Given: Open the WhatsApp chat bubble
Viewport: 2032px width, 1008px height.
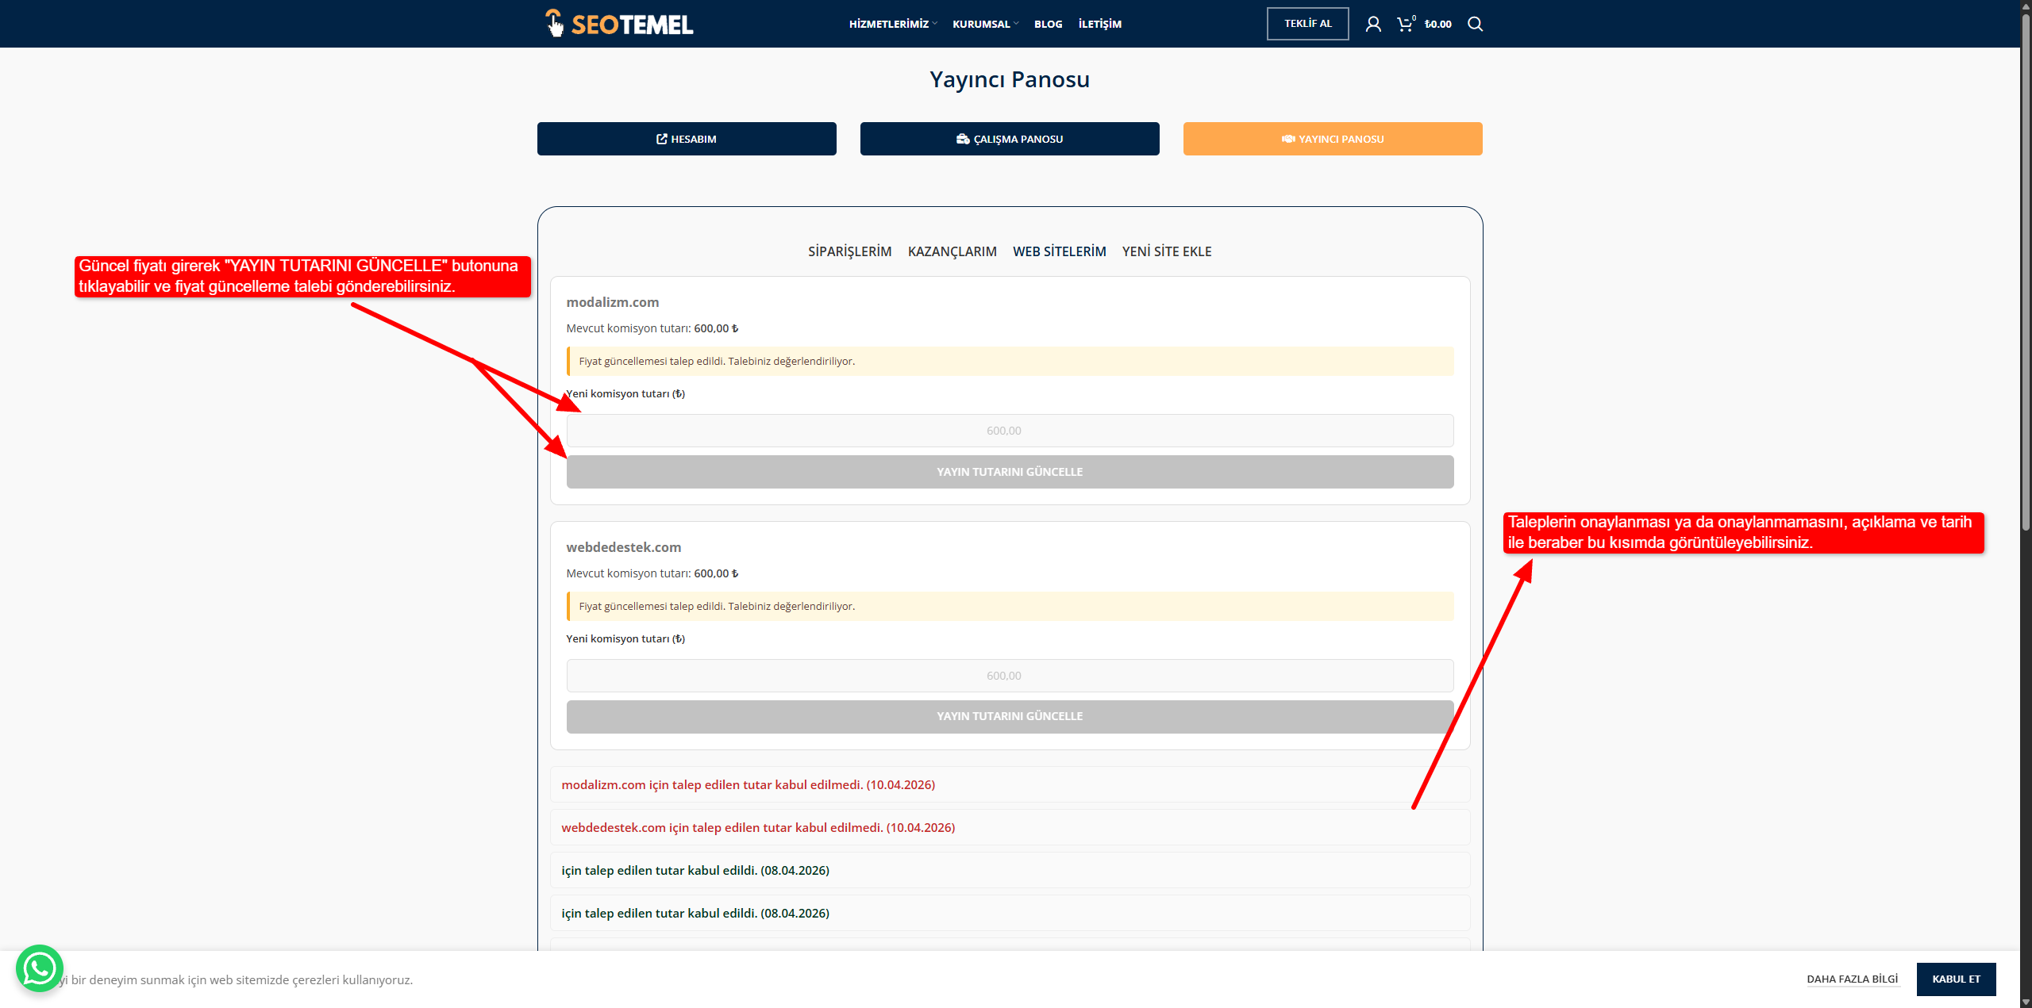Looking at the screenshot, I should click(40, 968).
